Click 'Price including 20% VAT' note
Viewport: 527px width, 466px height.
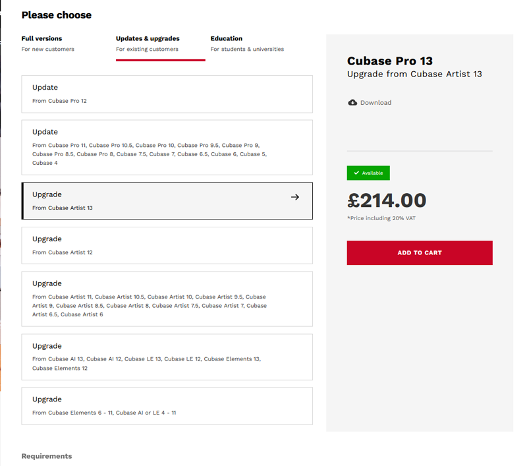[x=381, y=218]
